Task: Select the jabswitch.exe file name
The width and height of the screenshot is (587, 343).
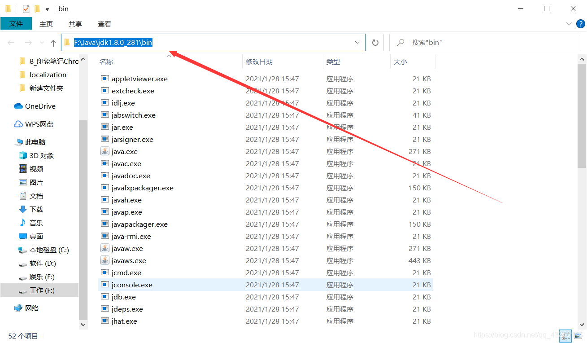Action: click(134, 115)
